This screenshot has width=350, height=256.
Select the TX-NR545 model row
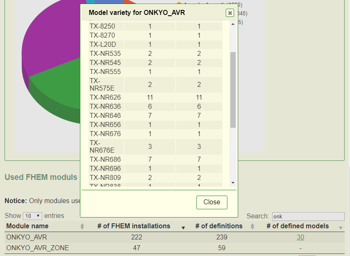click(x=155, y=63)
